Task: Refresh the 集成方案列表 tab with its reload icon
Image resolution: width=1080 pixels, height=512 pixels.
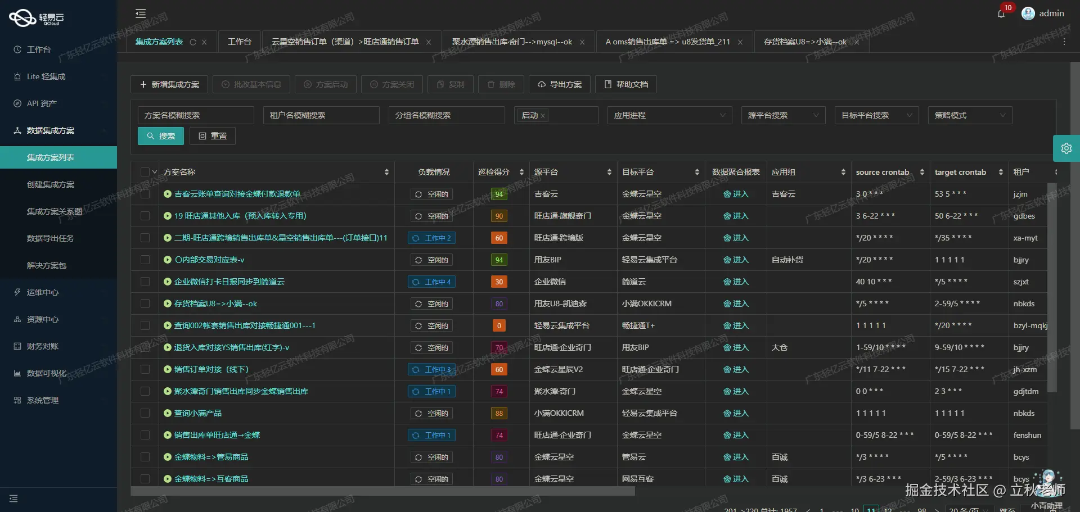Action: click(193, 42)
